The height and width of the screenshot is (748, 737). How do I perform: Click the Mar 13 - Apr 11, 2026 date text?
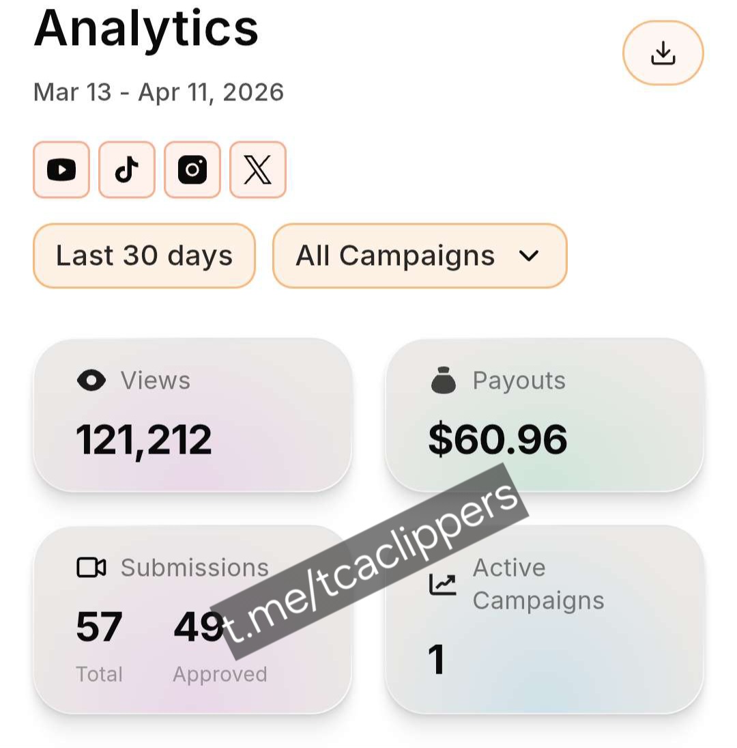pos(158,92)
